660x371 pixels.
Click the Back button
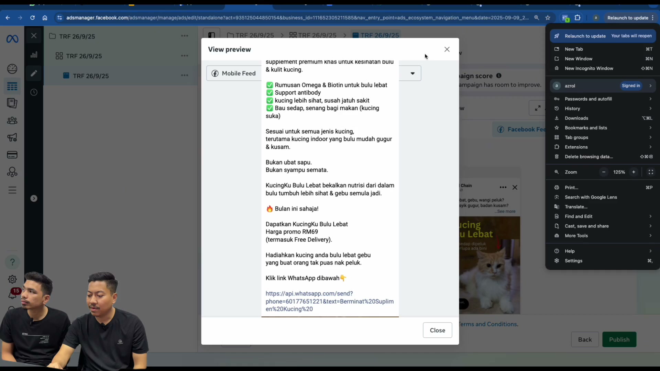[x=585, y=339]
